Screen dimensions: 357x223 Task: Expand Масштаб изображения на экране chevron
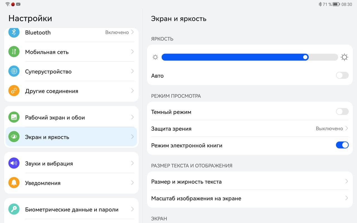(x=347, y=198)
